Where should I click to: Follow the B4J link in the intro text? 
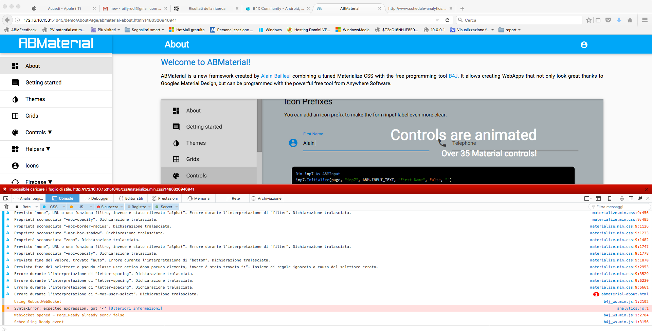[x=453, y=76]
